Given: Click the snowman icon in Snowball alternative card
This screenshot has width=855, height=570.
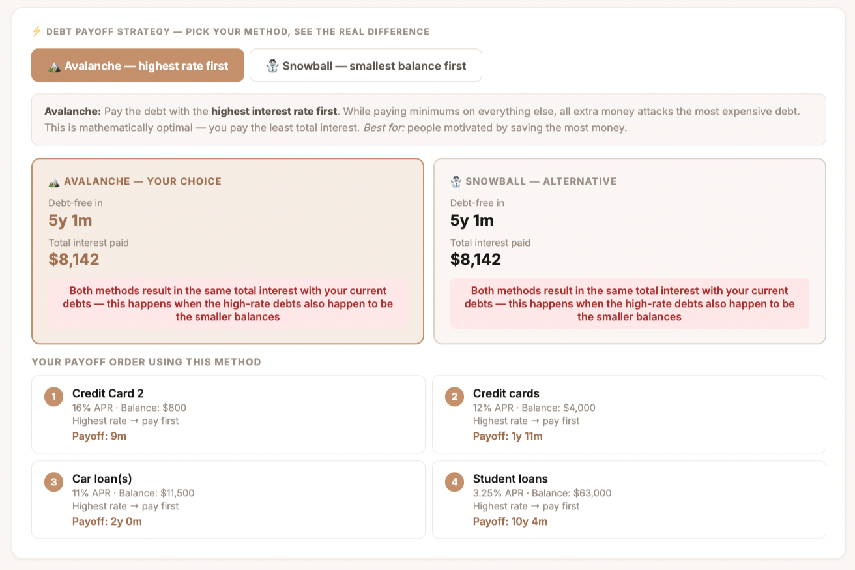Looking at the screenshot, I should coord(456,181).
